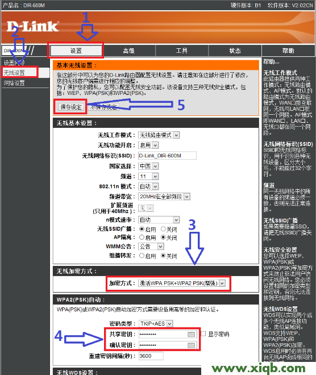Click the 无线加密方式 section header
This screenshot has width=316, height=375.
pos(156,271)
